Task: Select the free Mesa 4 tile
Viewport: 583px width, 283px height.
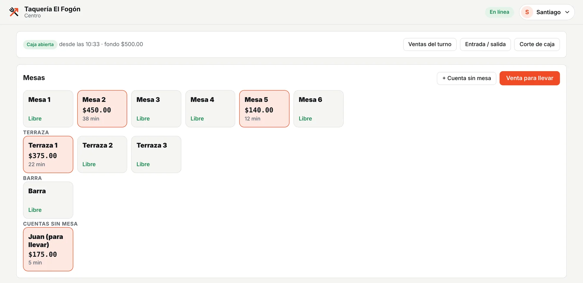Action: tap(210, 109)
